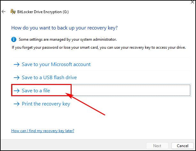The image size is (196, 151).
Task: Select Save to a USB flash drive
Action: pos(101,78)
